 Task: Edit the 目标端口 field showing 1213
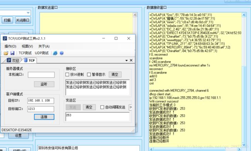click(x=41, y=109)
